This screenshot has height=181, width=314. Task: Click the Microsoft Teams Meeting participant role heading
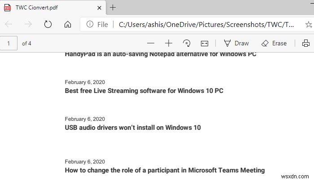[x=165, y=170]
